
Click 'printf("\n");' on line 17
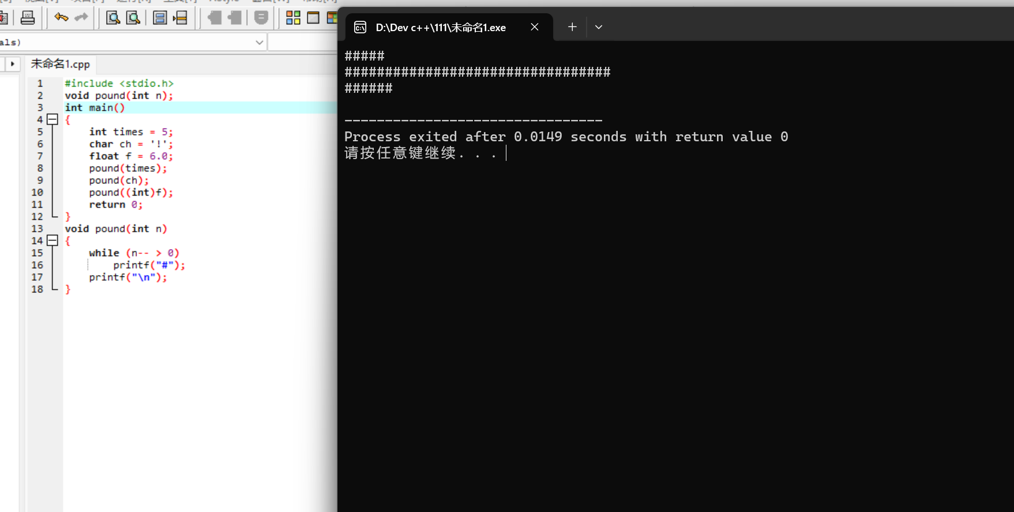coord(128,277)
